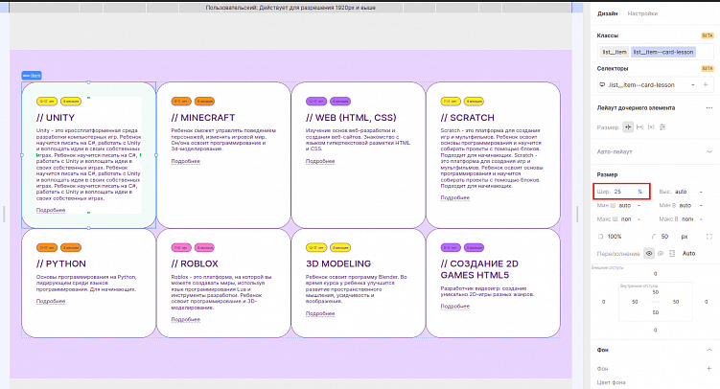This screenshot has width=720, height=389.
Task: Select the 3D MODELING card heading
Action: (x=338, y=263)
